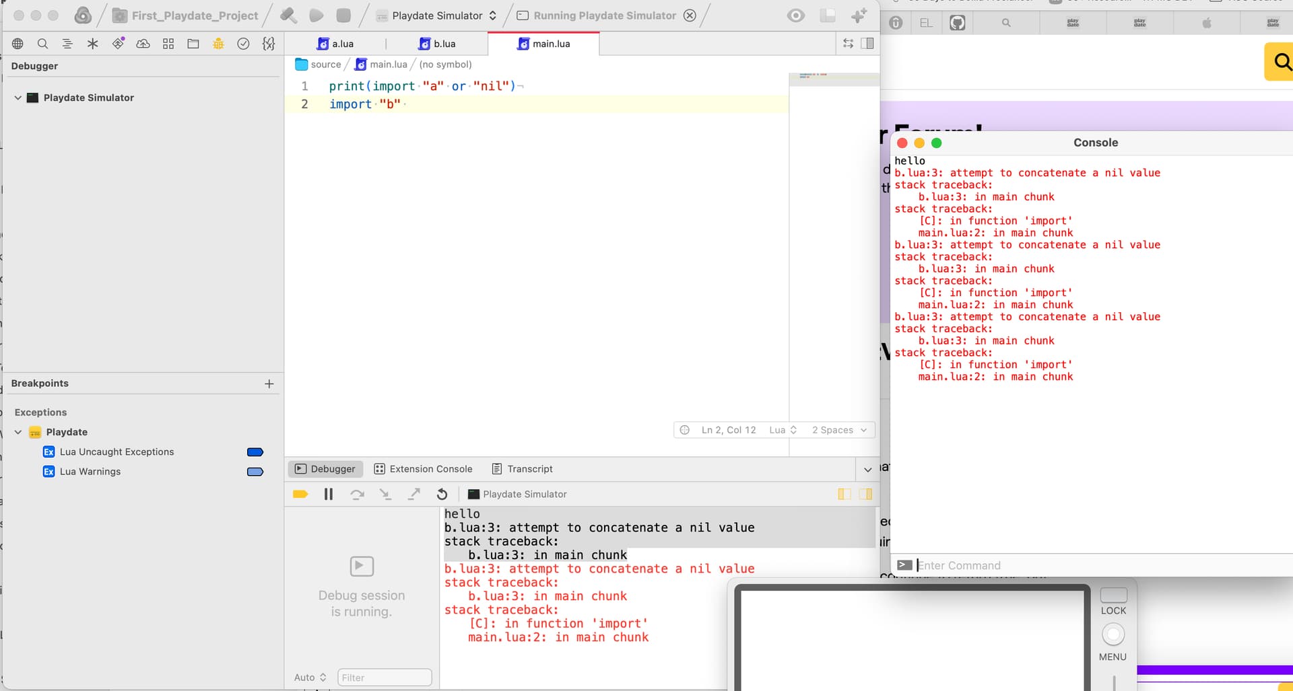Select Playdate Simulator in Debugger sidebar
This screenshot has width=1293, height=691.
pyautogui.click(x=88, y=98)
